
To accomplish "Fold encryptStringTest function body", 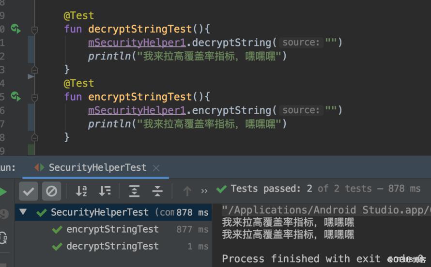I will [34, 98].
